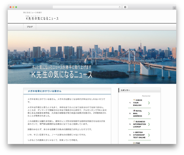The height and width of the screenshot is (155, 184).
Task: Open the BRITISH CITIZENSHIP TEST ONLINE link
Action: tap(139, 135)
